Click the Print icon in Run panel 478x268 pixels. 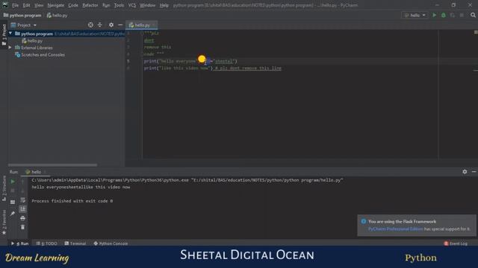click(22, 218)
